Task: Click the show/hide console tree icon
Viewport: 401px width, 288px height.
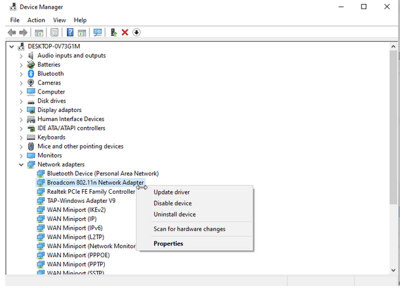Action: pos(39,33)
